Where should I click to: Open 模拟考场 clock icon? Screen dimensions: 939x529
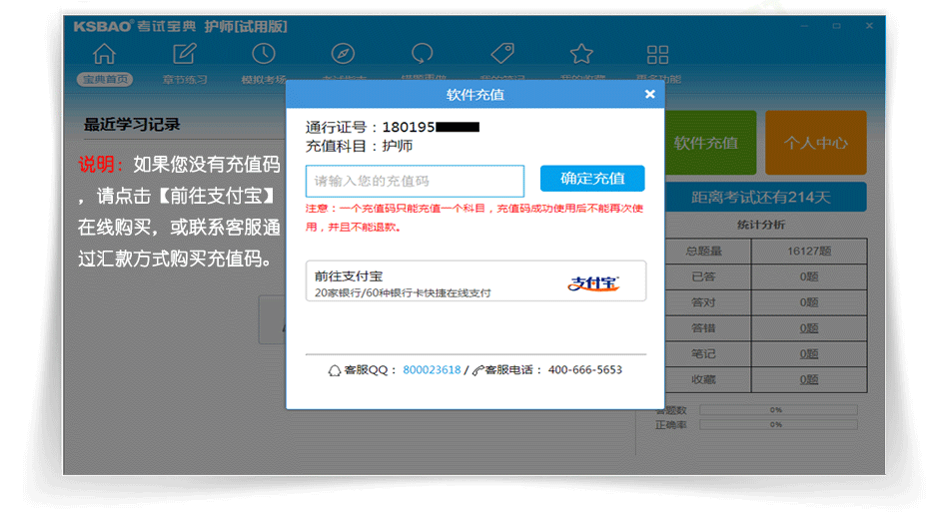263,55
